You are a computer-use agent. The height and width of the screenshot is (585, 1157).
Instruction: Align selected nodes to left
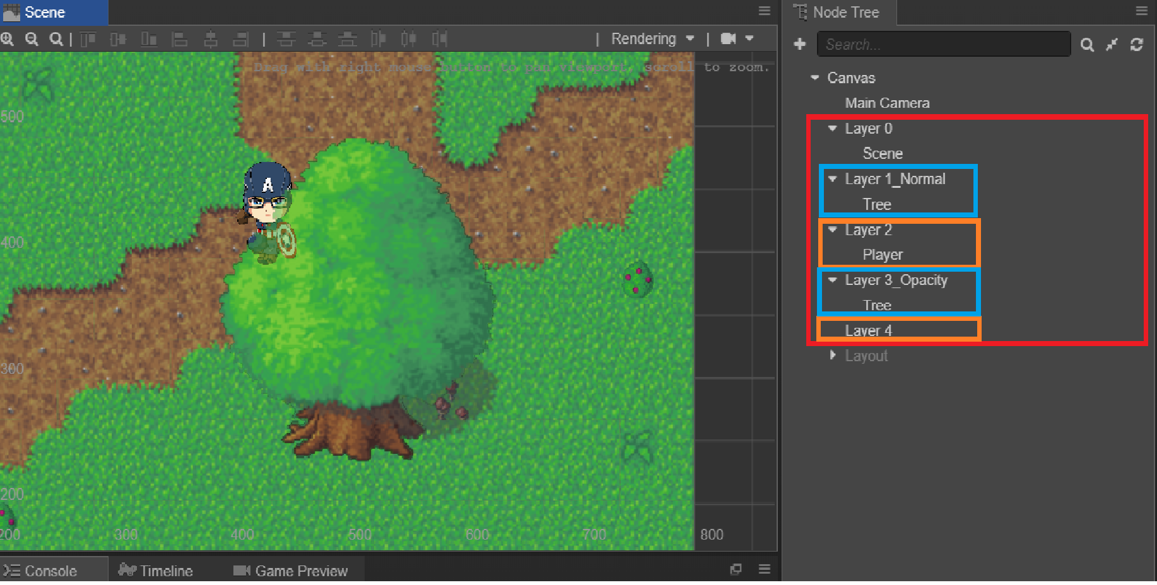click(180, 39)
